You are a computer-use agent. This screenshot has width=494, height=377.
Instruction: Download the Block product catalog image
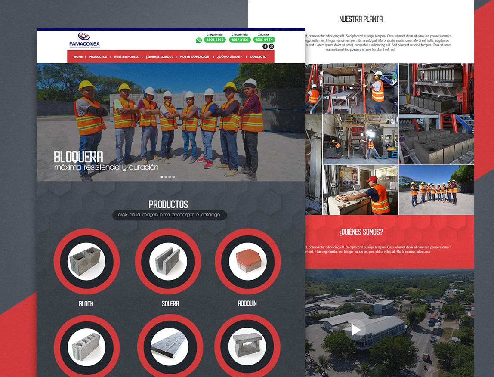click(86, 261)
